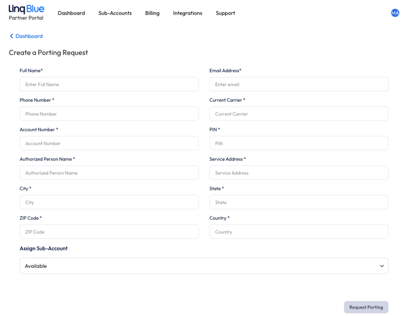The width and height of the screenshot is (403, 316).
Task: Click the ZIP Code input box
Action: pos(109,232)
